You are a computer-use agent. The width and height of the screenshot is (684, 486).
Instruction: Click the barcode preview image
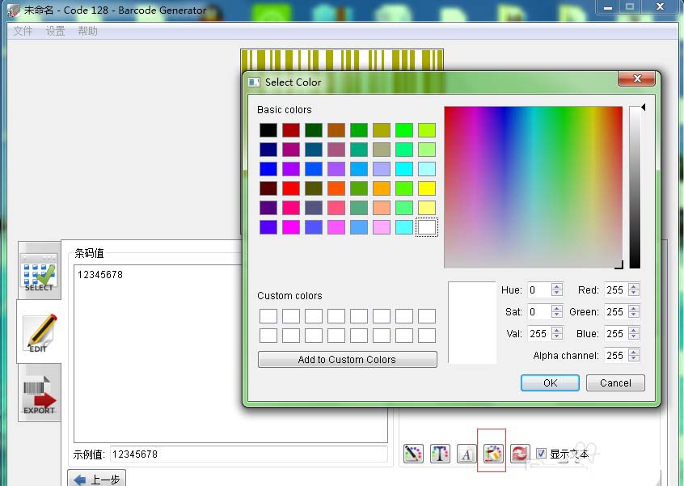342,60
